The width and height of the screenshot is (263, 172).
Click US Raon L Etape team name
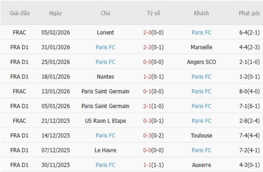click(x=106, y=121)
